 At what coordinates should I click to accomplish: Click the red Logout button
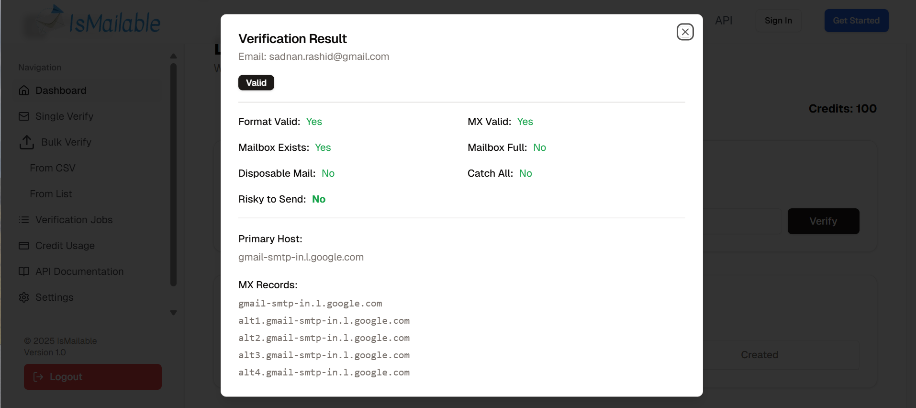[93, 377]
